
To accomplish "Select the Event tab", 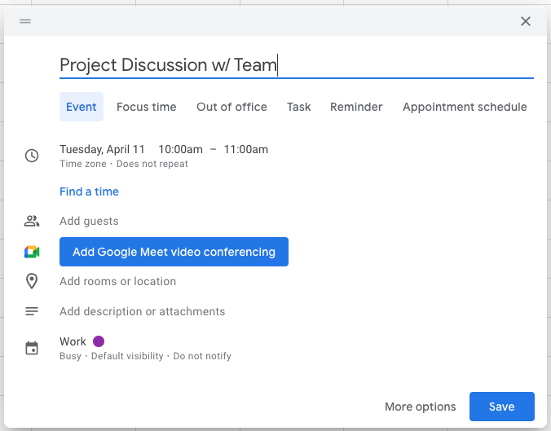I will point(82,107).
